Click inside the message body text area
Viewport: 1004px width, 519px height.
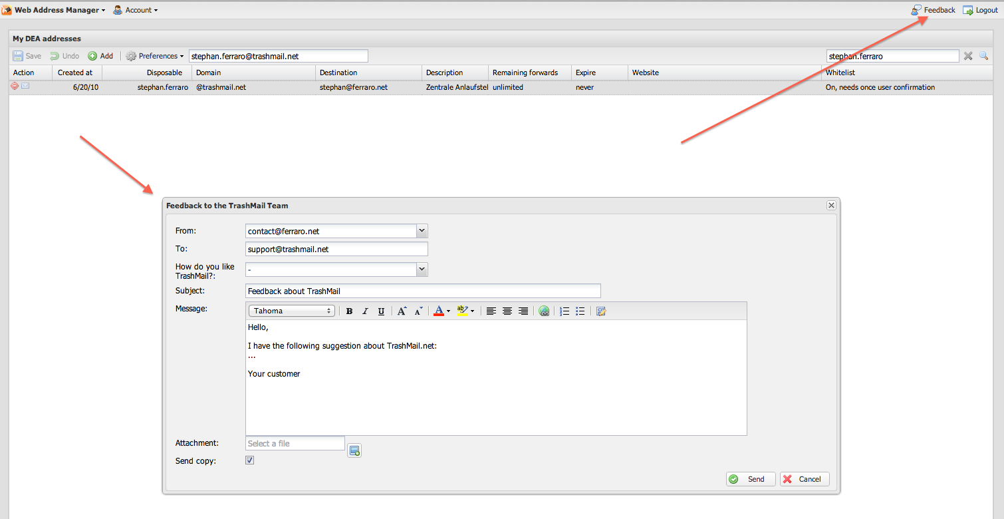point(496,378)
